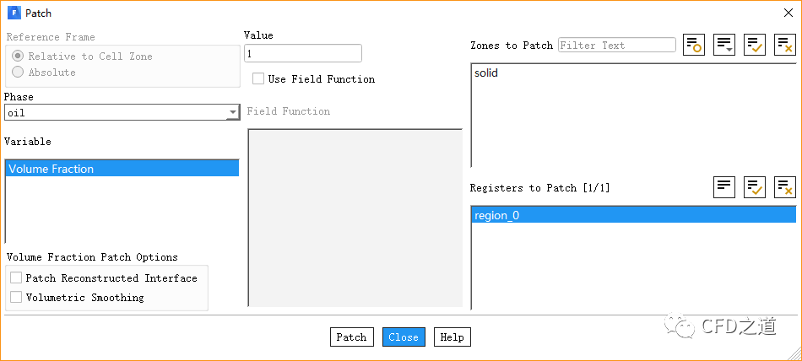This screenshot has height=361, width=802.
Task: Enable Use Field Function checkbox
Action: [x=258, y=79]
